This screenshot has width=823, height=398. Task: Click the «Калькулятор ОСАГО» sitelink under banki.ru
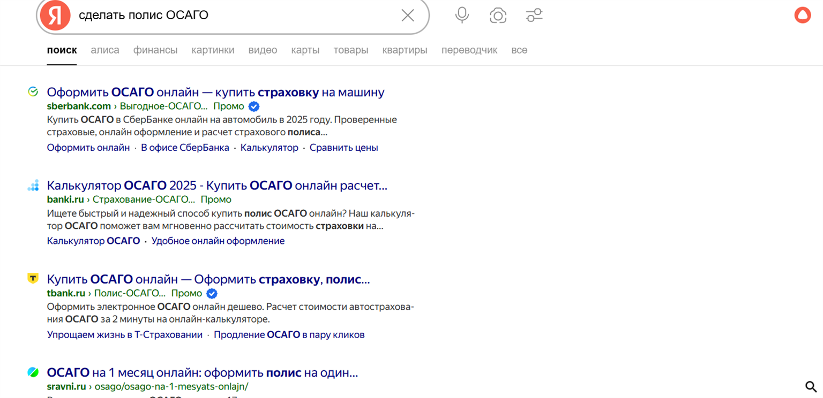click(x=93, y=241)
